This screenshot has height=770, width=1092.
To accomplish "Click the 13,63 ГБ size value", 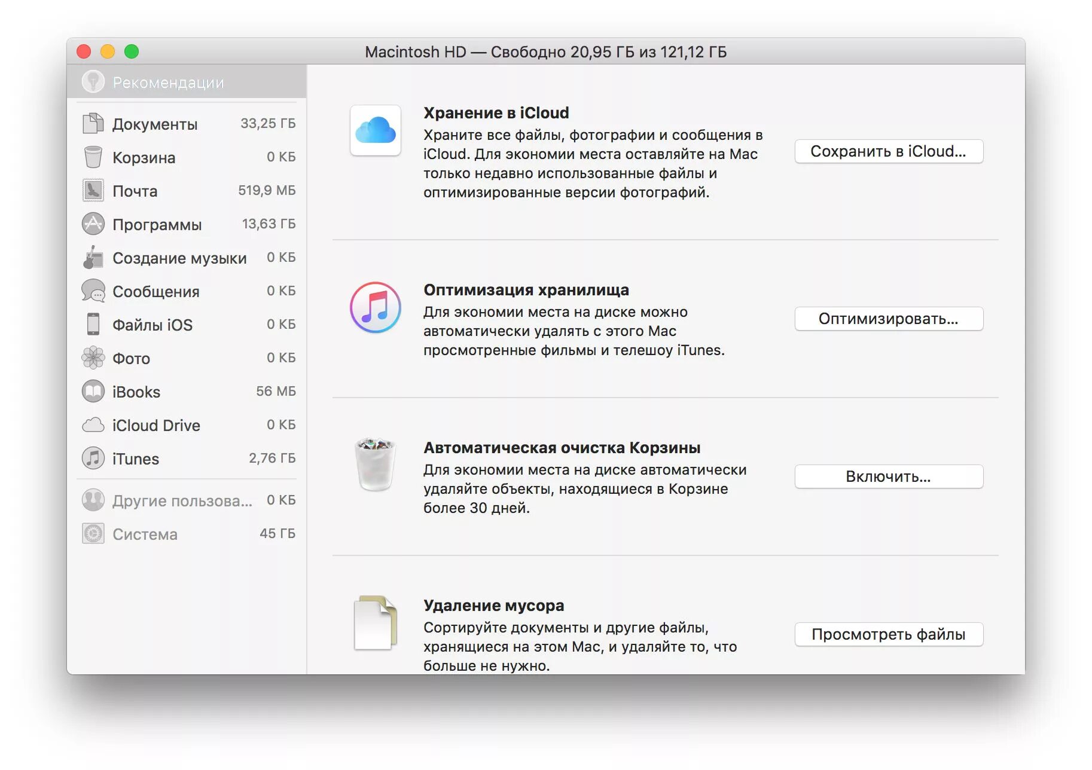I will pos(269,224).
